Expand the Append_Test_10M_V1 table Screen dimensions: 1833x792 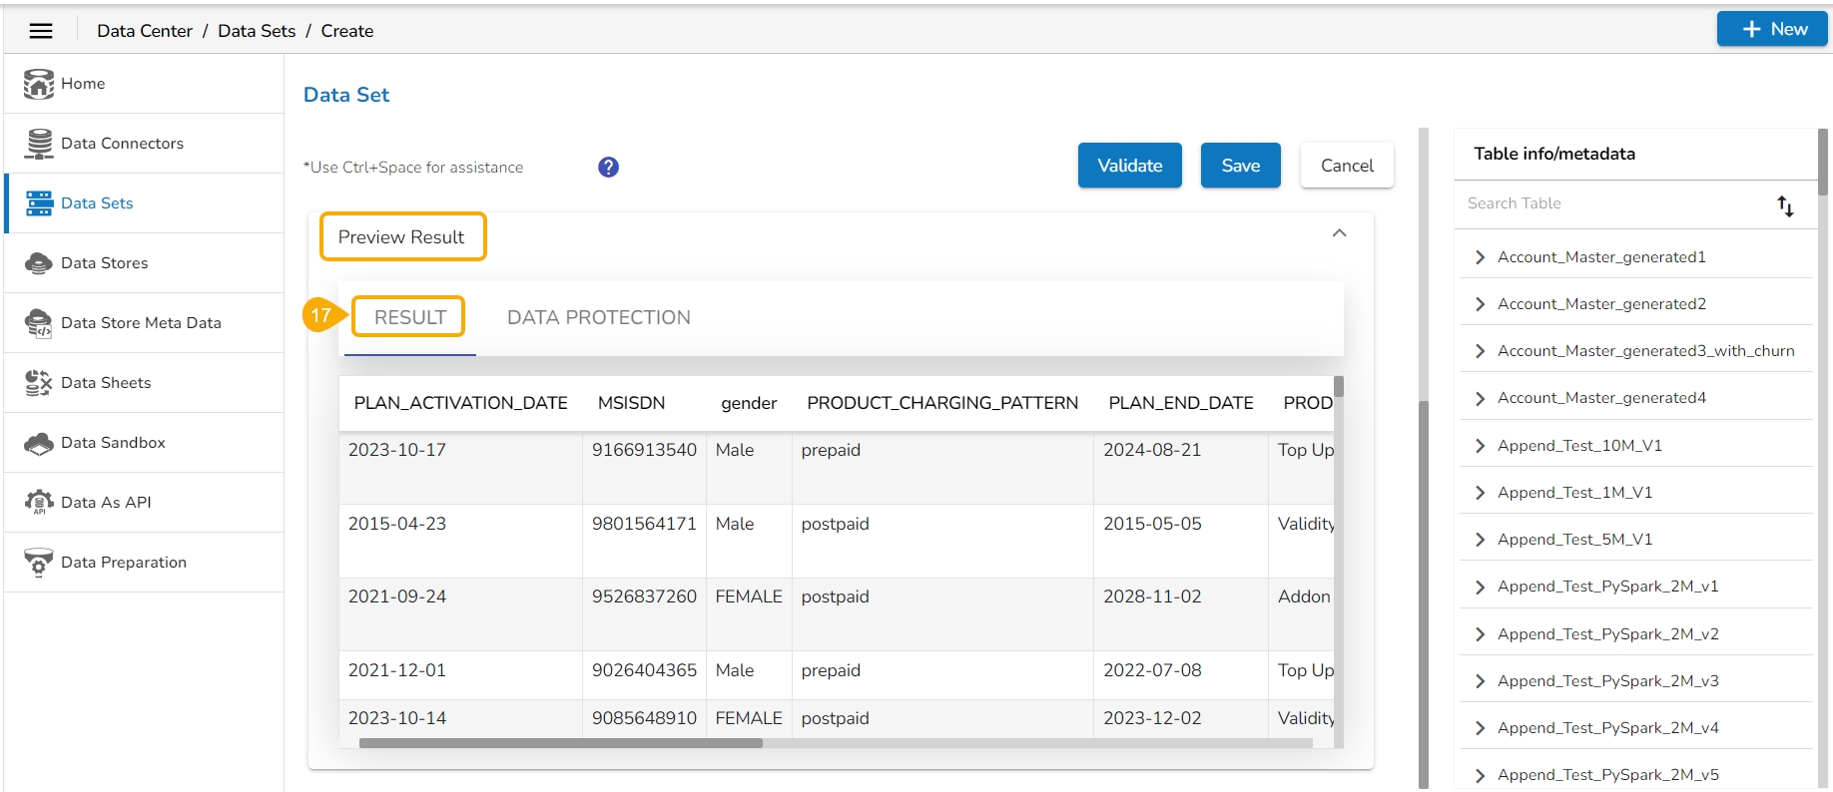[x=1480, y=446]
